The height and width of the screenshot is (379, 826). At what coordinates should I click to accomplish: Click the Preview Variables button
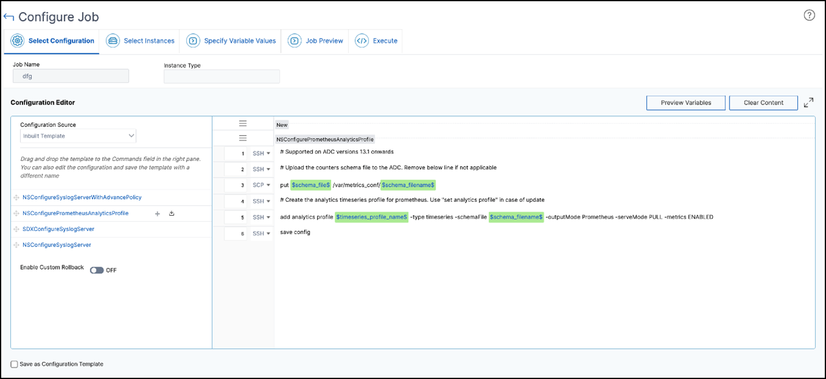point(686,103)
